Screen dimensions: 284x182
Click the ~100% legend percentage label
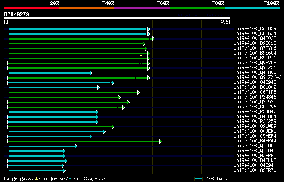point(272,3)
